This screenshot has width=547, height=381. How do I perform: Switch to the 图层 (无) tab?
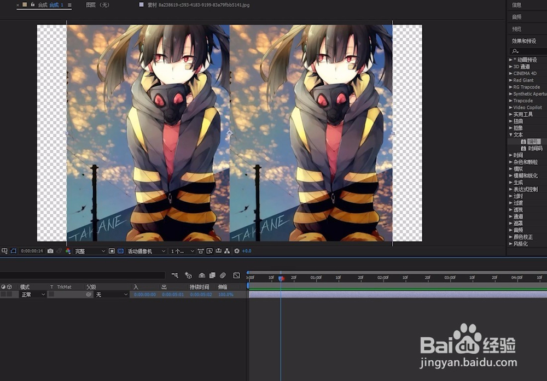[98, 5]
